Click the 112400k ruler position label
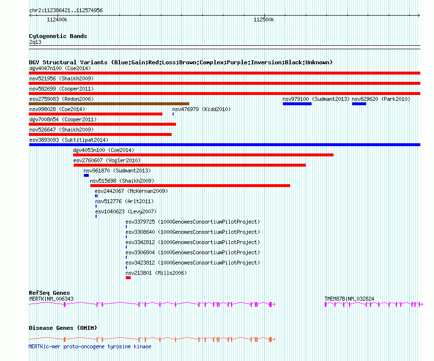Image resolution: width=434 pixels, height=361 pixels. pos(57,19)
